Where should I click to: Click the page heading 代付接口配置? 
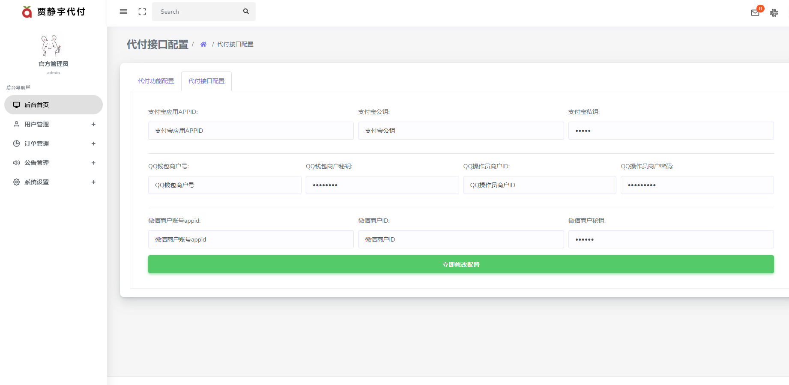tap(158, 45)
